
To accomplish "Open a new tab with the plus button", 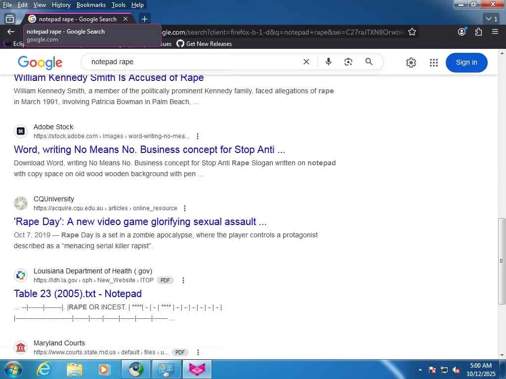I will pos(145,19).
